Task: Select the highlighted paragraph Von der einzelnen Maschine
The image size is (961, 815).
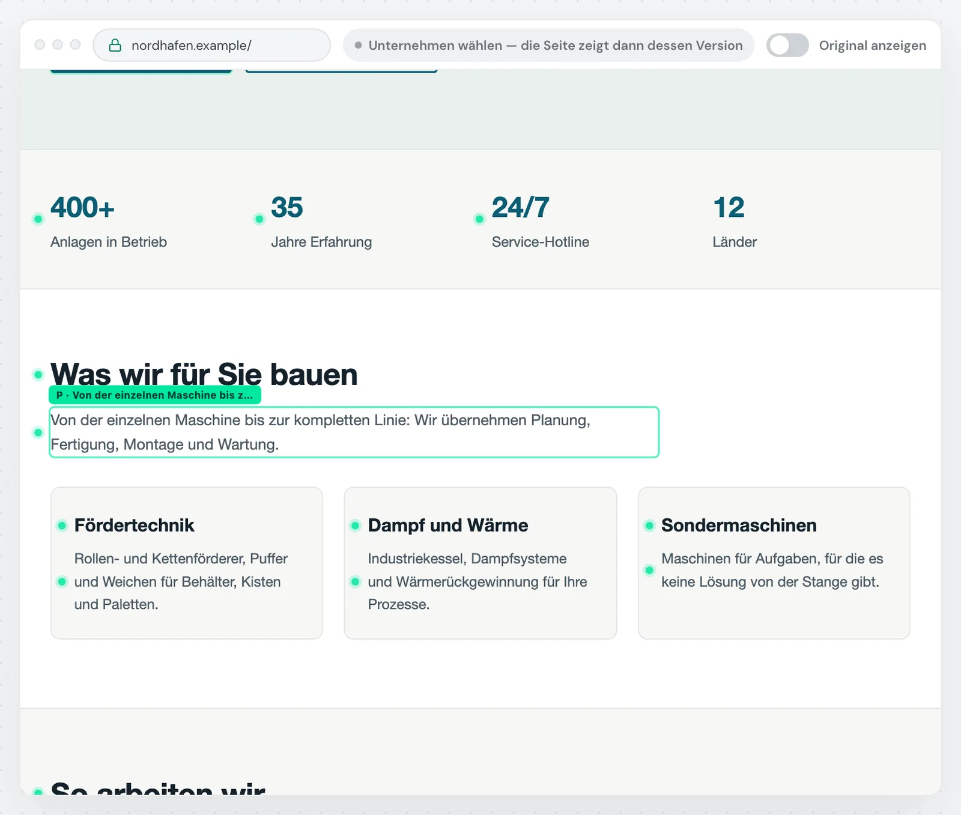Action: point(354,432)
